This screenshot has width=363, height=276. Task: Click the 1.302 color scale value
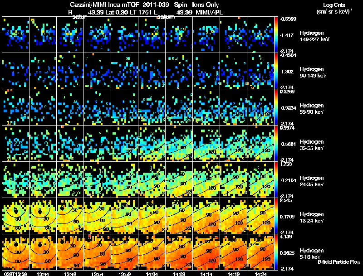point(287,72)
